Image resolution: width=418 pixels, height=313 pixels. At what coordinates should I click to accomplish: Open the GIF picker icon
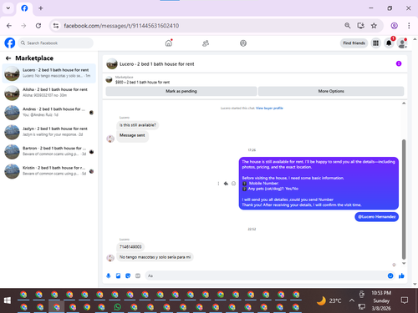pos(138,275)
